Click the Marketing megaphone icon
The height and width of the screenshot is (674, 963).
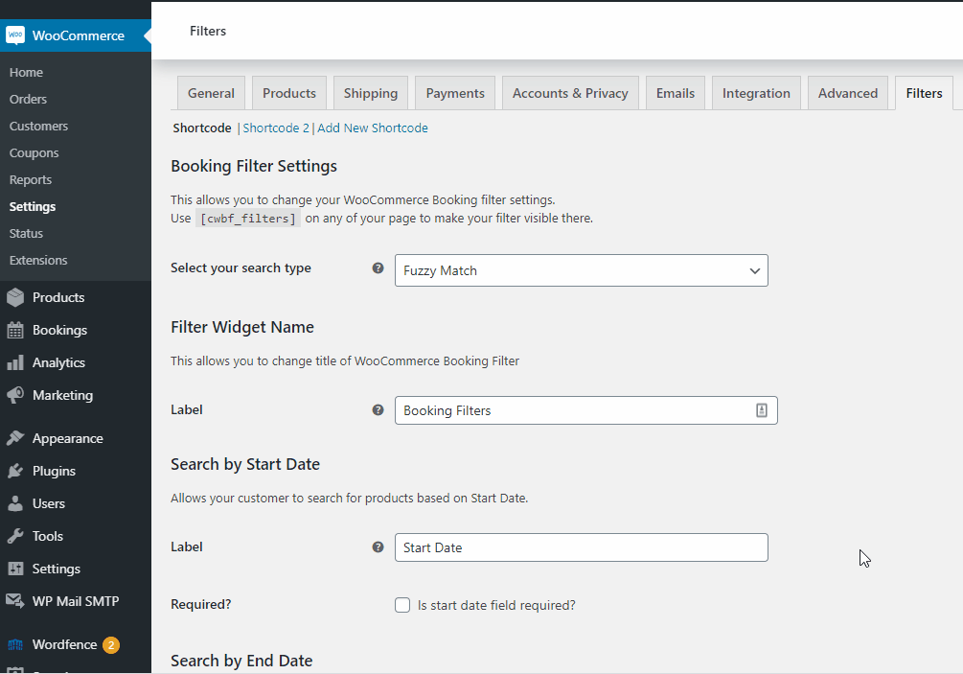(x=15, y=395)
